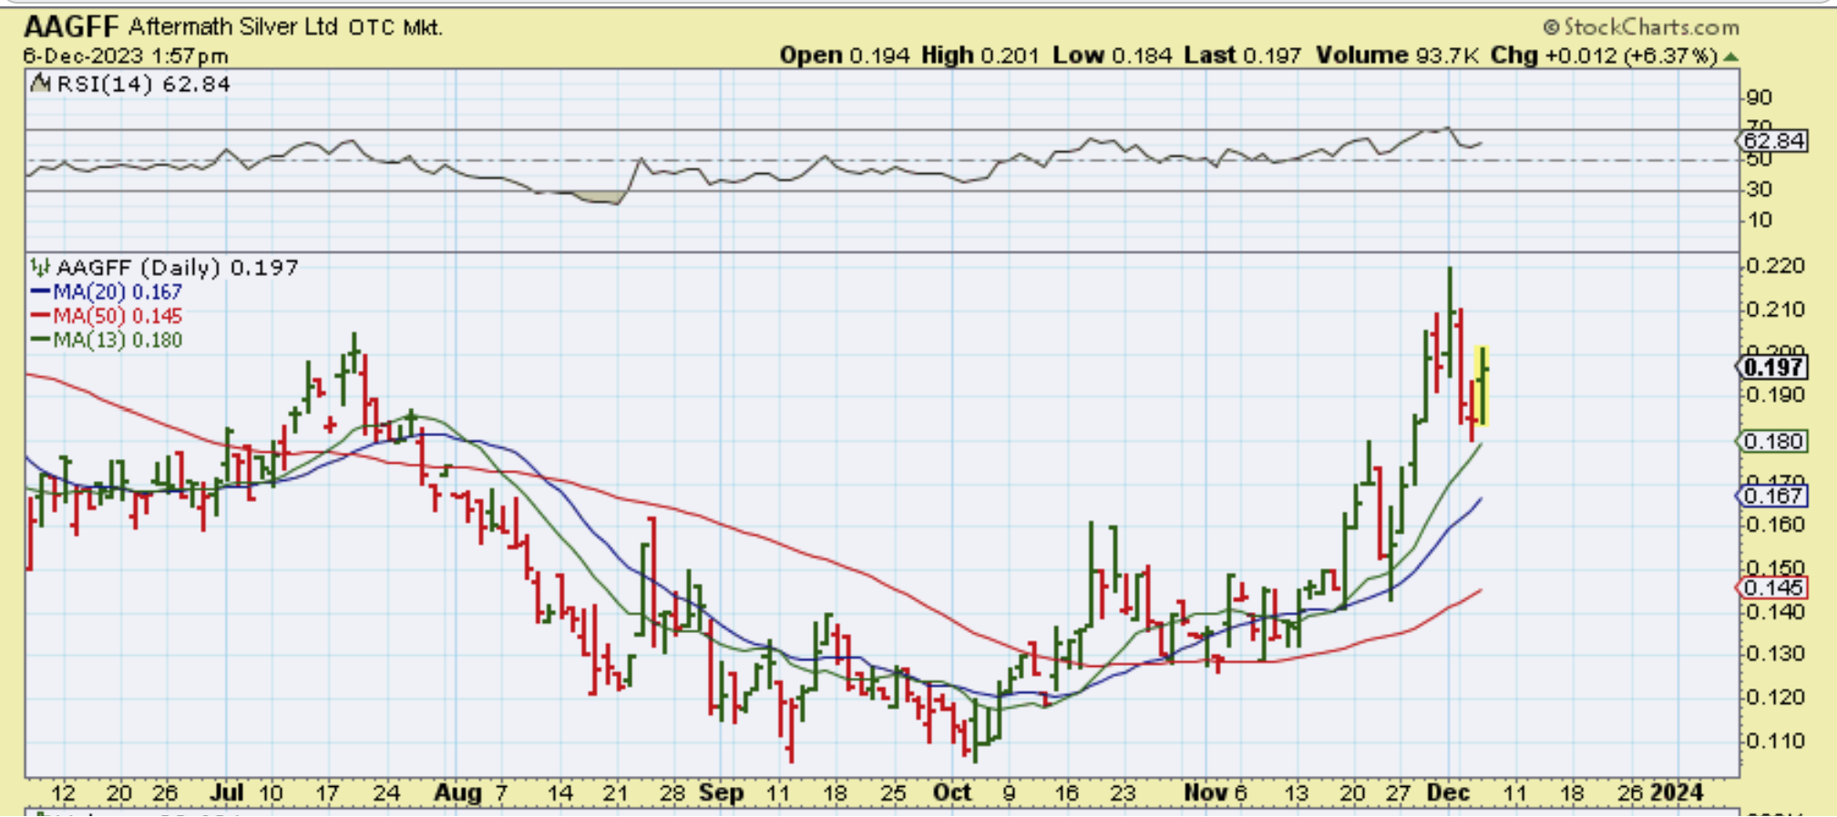Click the 2024 label on date axis
The image size is (1837, 817).
pos(1678,792)
